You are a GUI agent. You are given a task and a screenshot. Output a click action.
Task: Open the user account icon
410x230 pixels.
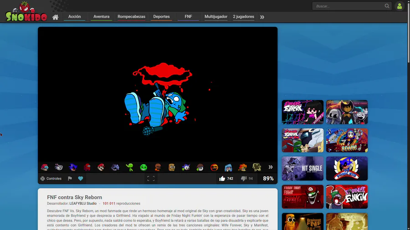click(x=399, y=6)
